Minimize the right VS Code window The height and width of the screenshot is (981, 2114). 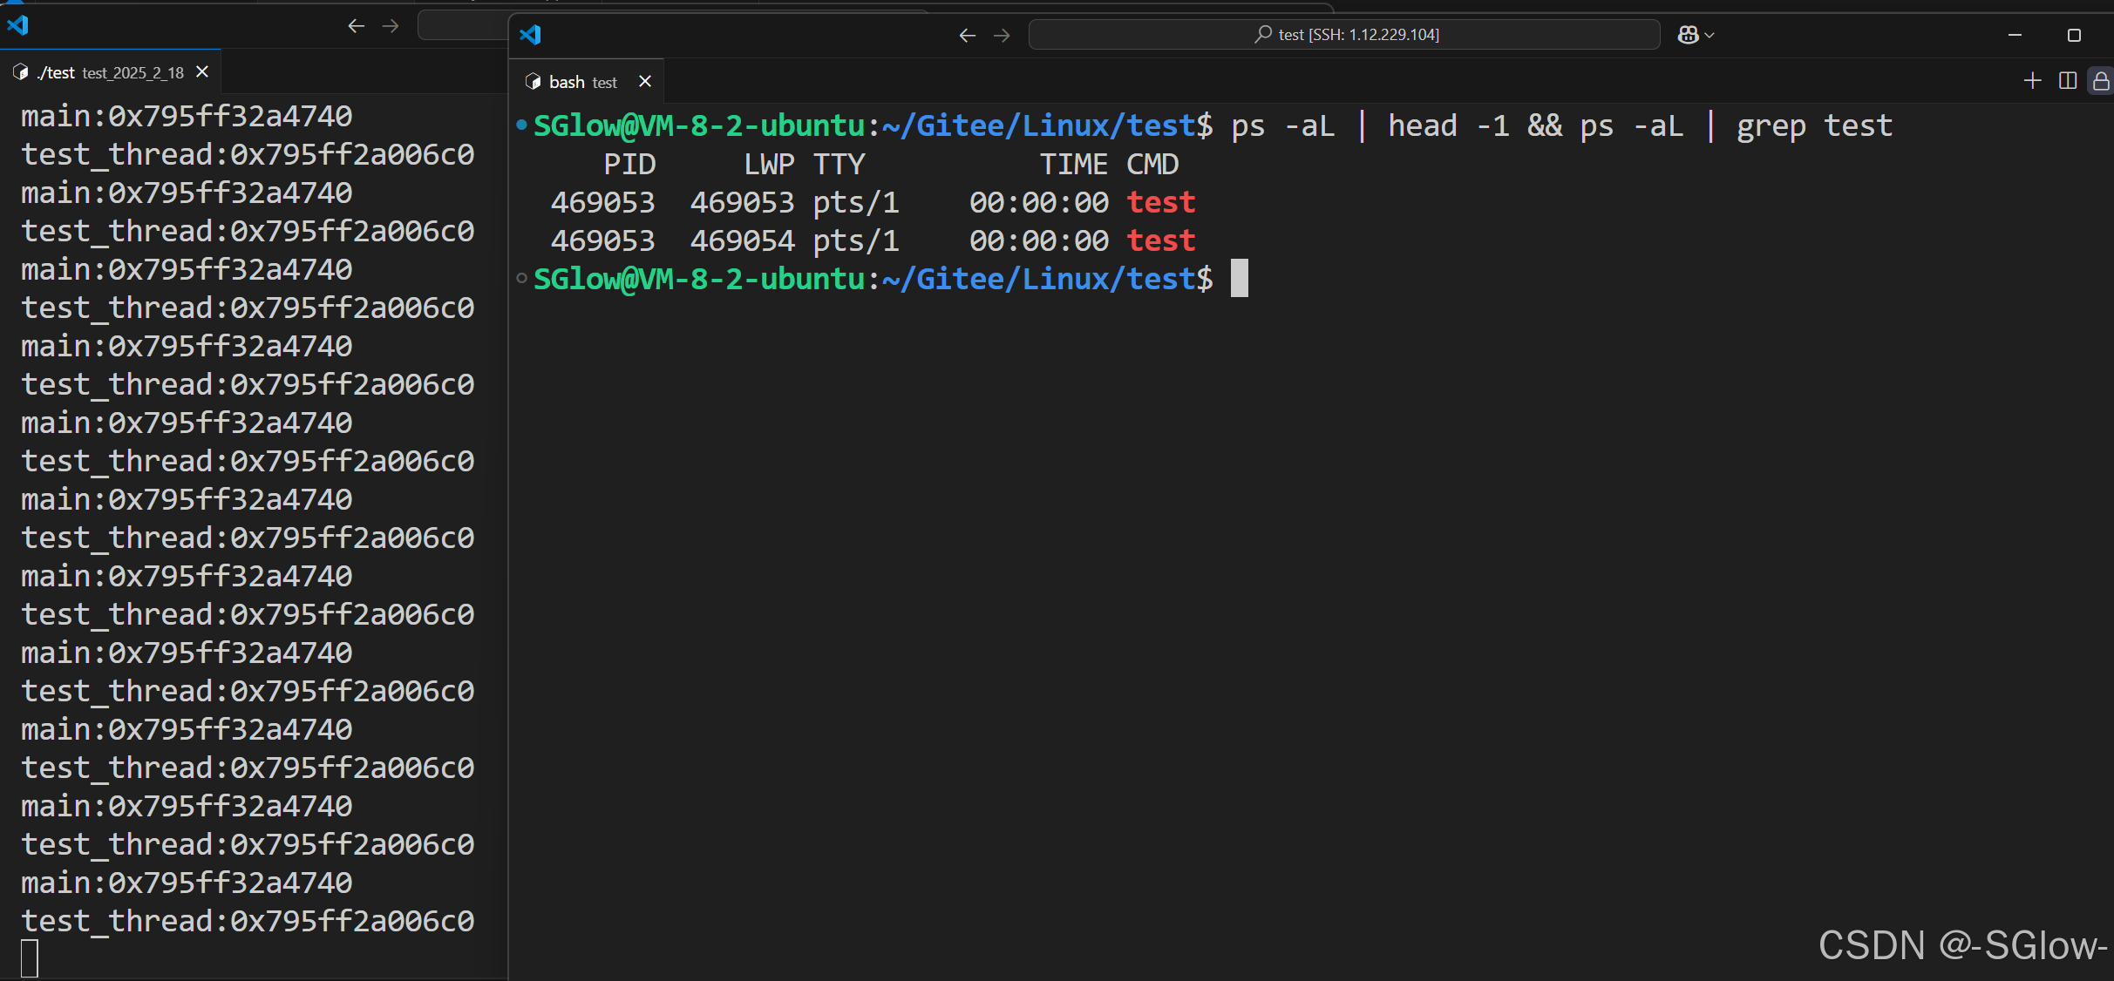[2015, 36]
